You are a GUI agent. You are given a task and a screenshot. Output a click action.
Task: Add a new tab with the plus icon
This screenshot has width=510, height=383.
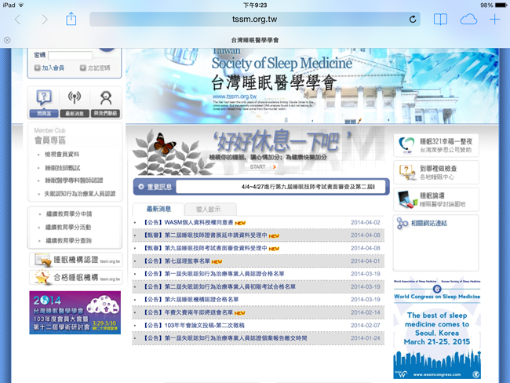(x=495, y=20)
